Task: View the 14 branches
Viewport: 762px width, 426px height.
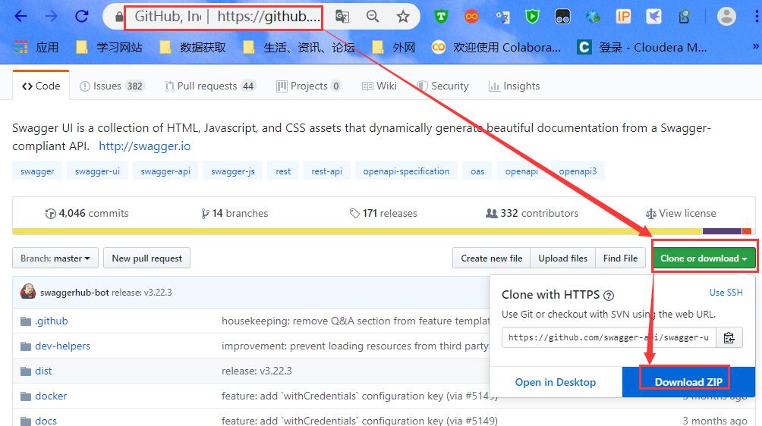Action: [x=235, y=214]
